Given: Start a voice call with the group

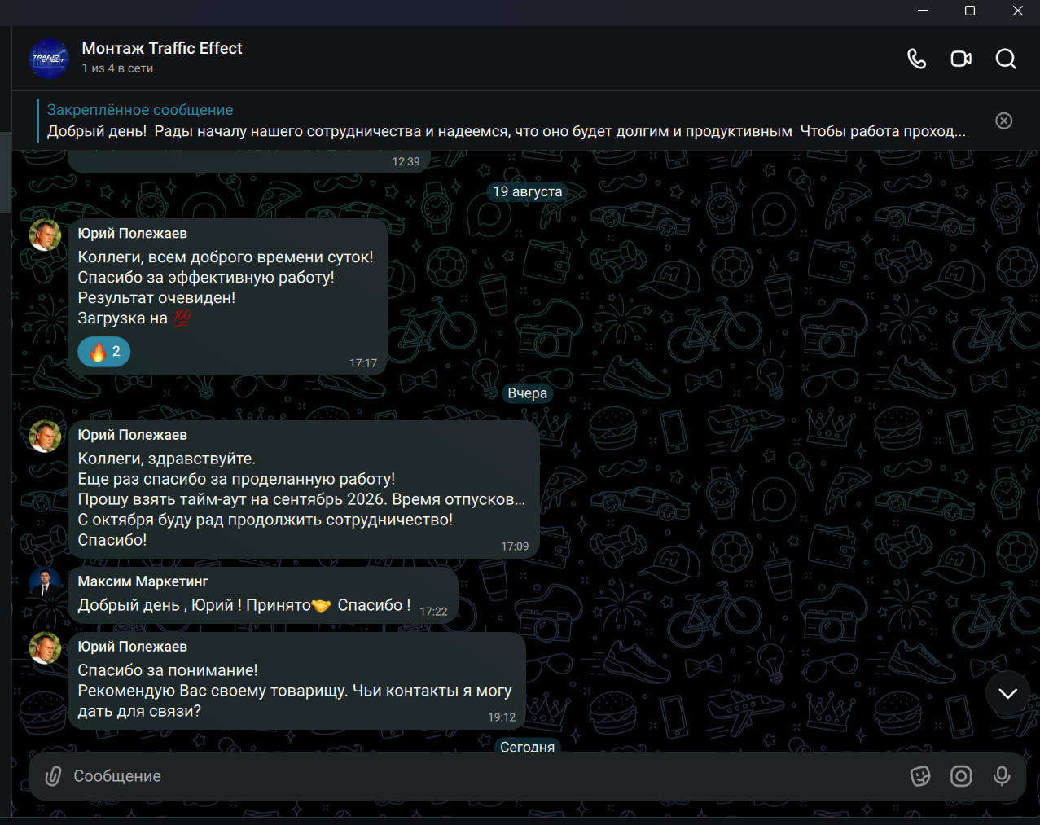Looking at the screenshot, I should pyautogui.click(x=917, y=59).
